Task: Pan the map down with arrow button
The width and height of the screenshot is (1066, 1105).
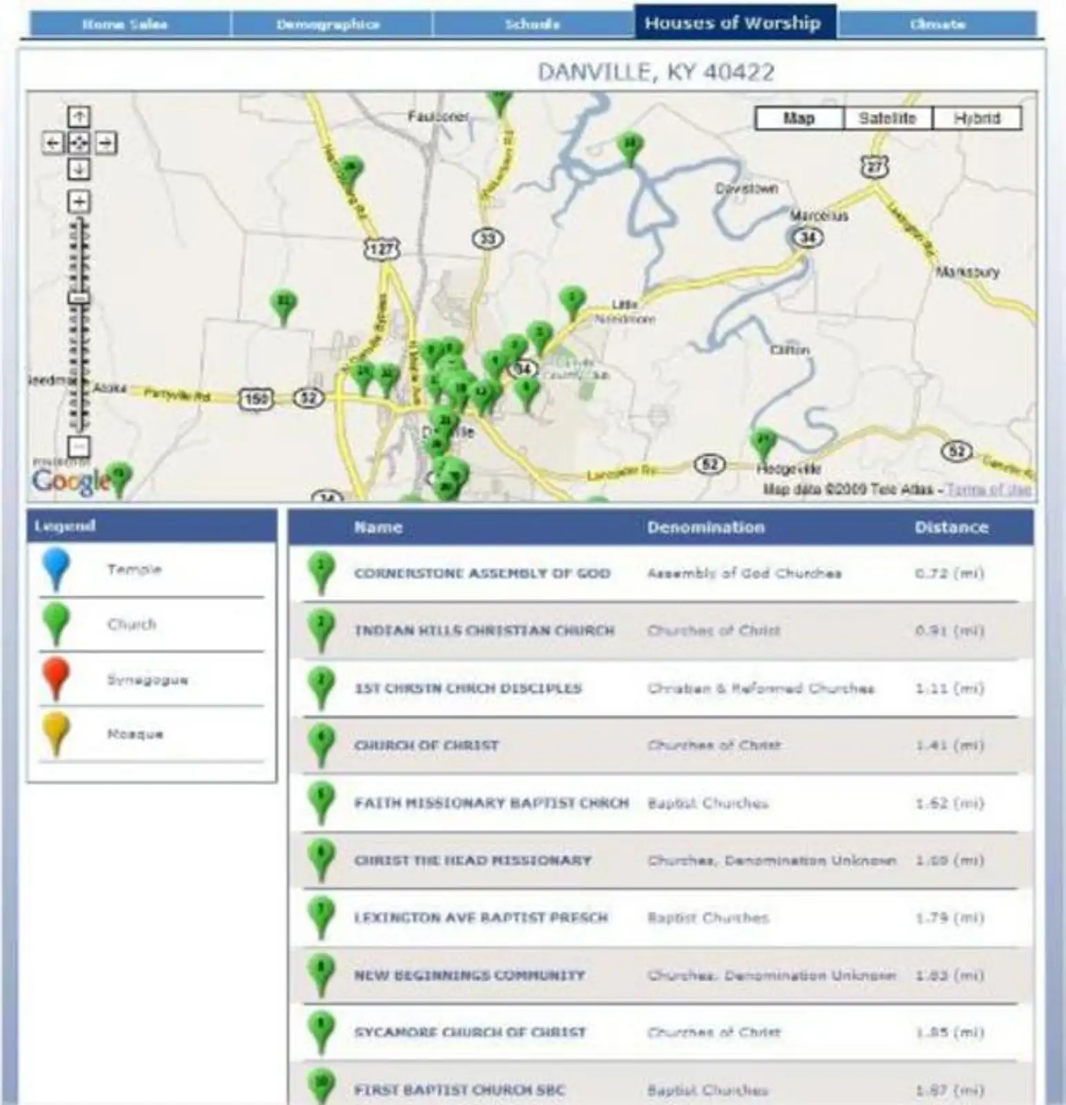Action: point(79,169)
